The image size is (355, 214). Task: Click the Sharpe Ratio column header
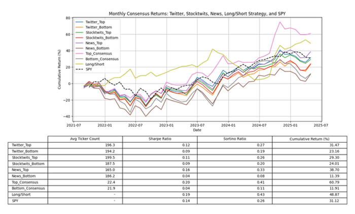[160, 139]
